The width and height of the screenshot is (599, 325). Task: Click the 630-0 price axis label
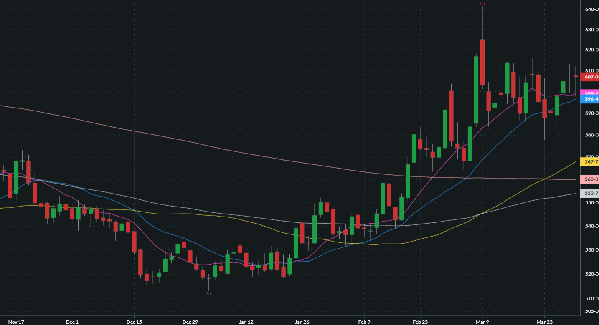click(592, 30)
